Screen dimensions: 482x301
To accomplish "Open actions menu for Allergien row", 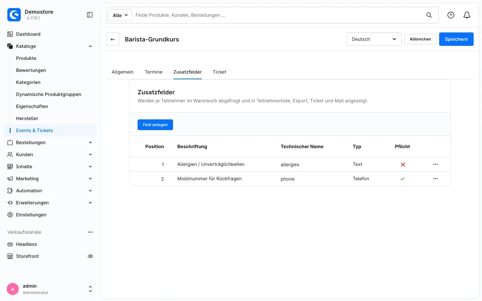I will pos(435,164).
